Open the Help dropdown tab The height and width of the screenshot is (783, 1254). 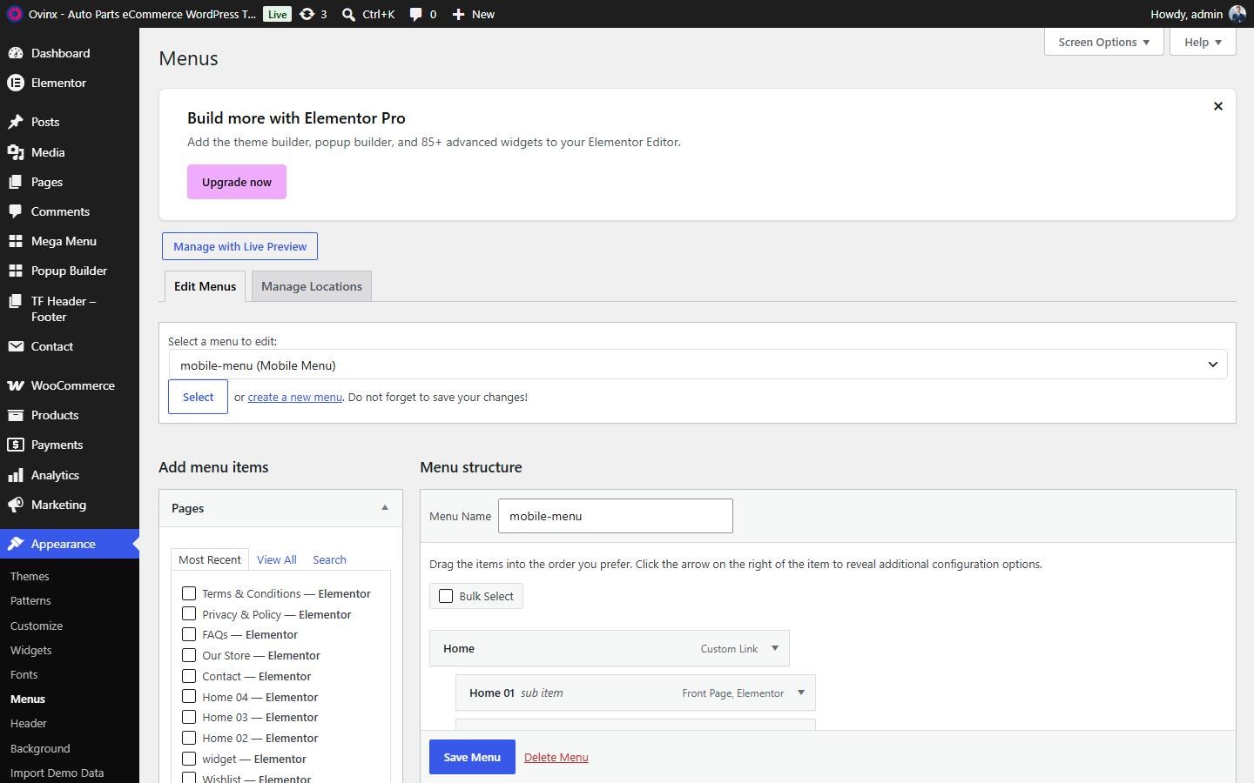[1203, 42]
